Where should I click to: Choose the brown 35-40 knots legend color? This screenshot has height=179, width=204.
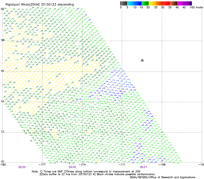(174, 3)
